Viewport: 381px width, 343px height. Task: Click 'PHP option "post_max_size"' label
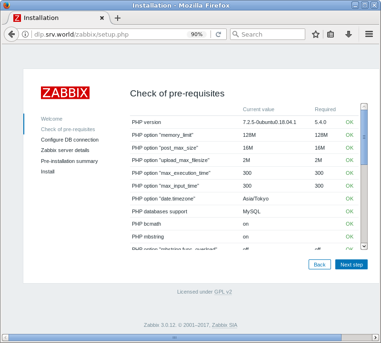pyautogui.click(x=165, y=148)
